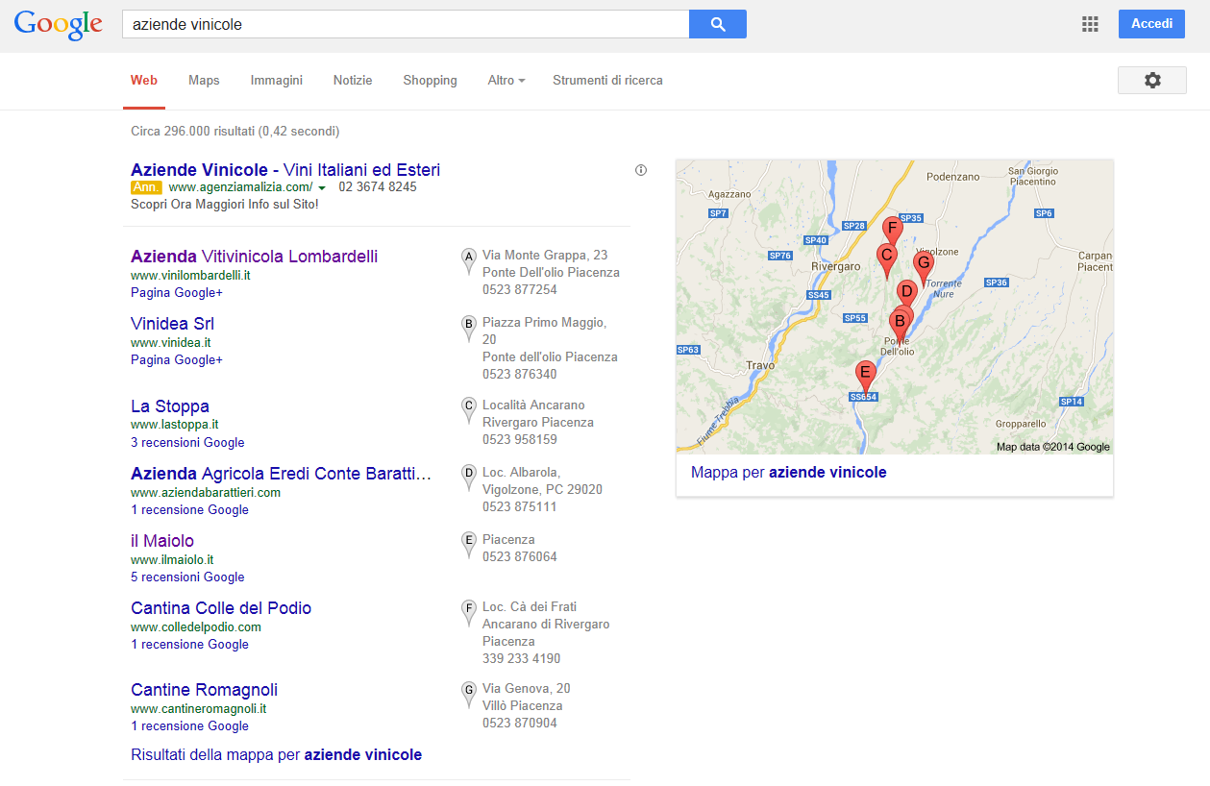
Task: Click the Accedi sign-in button
Action: (x=1151, y=24)
